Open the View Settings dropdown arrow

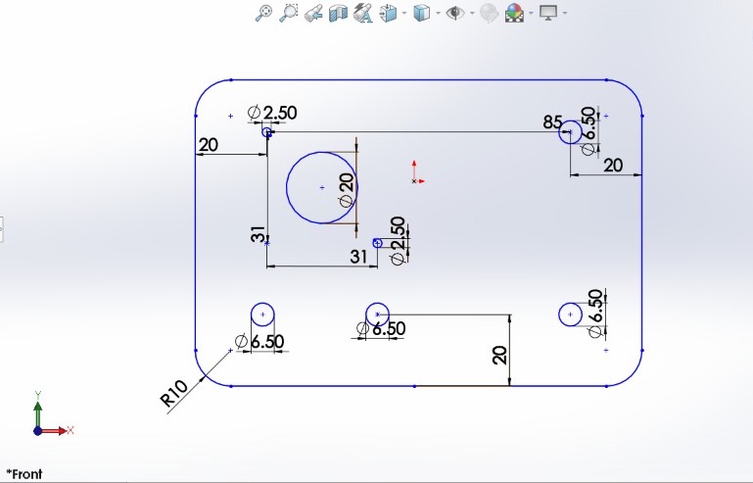565,13
